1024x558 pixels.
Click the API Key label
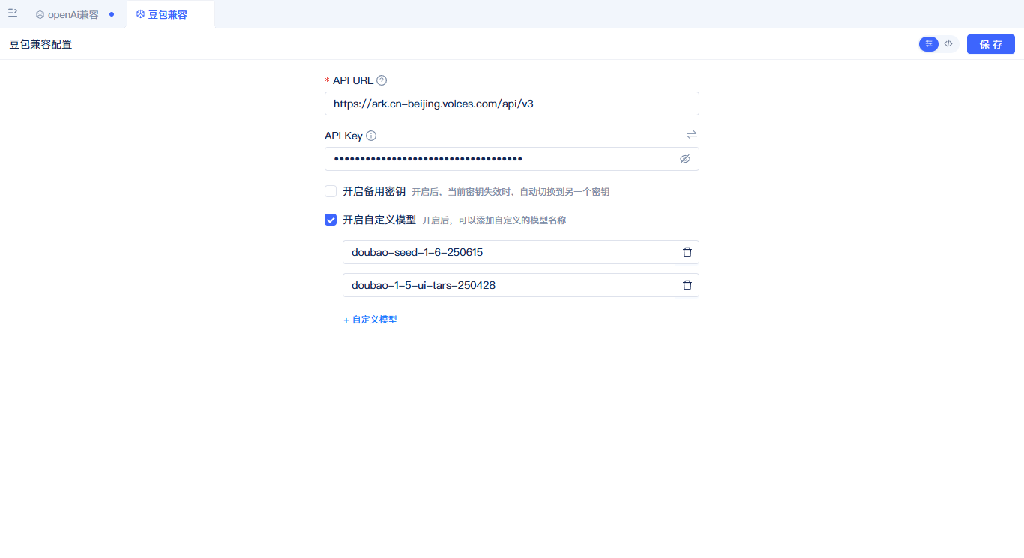tap(343, 136)
